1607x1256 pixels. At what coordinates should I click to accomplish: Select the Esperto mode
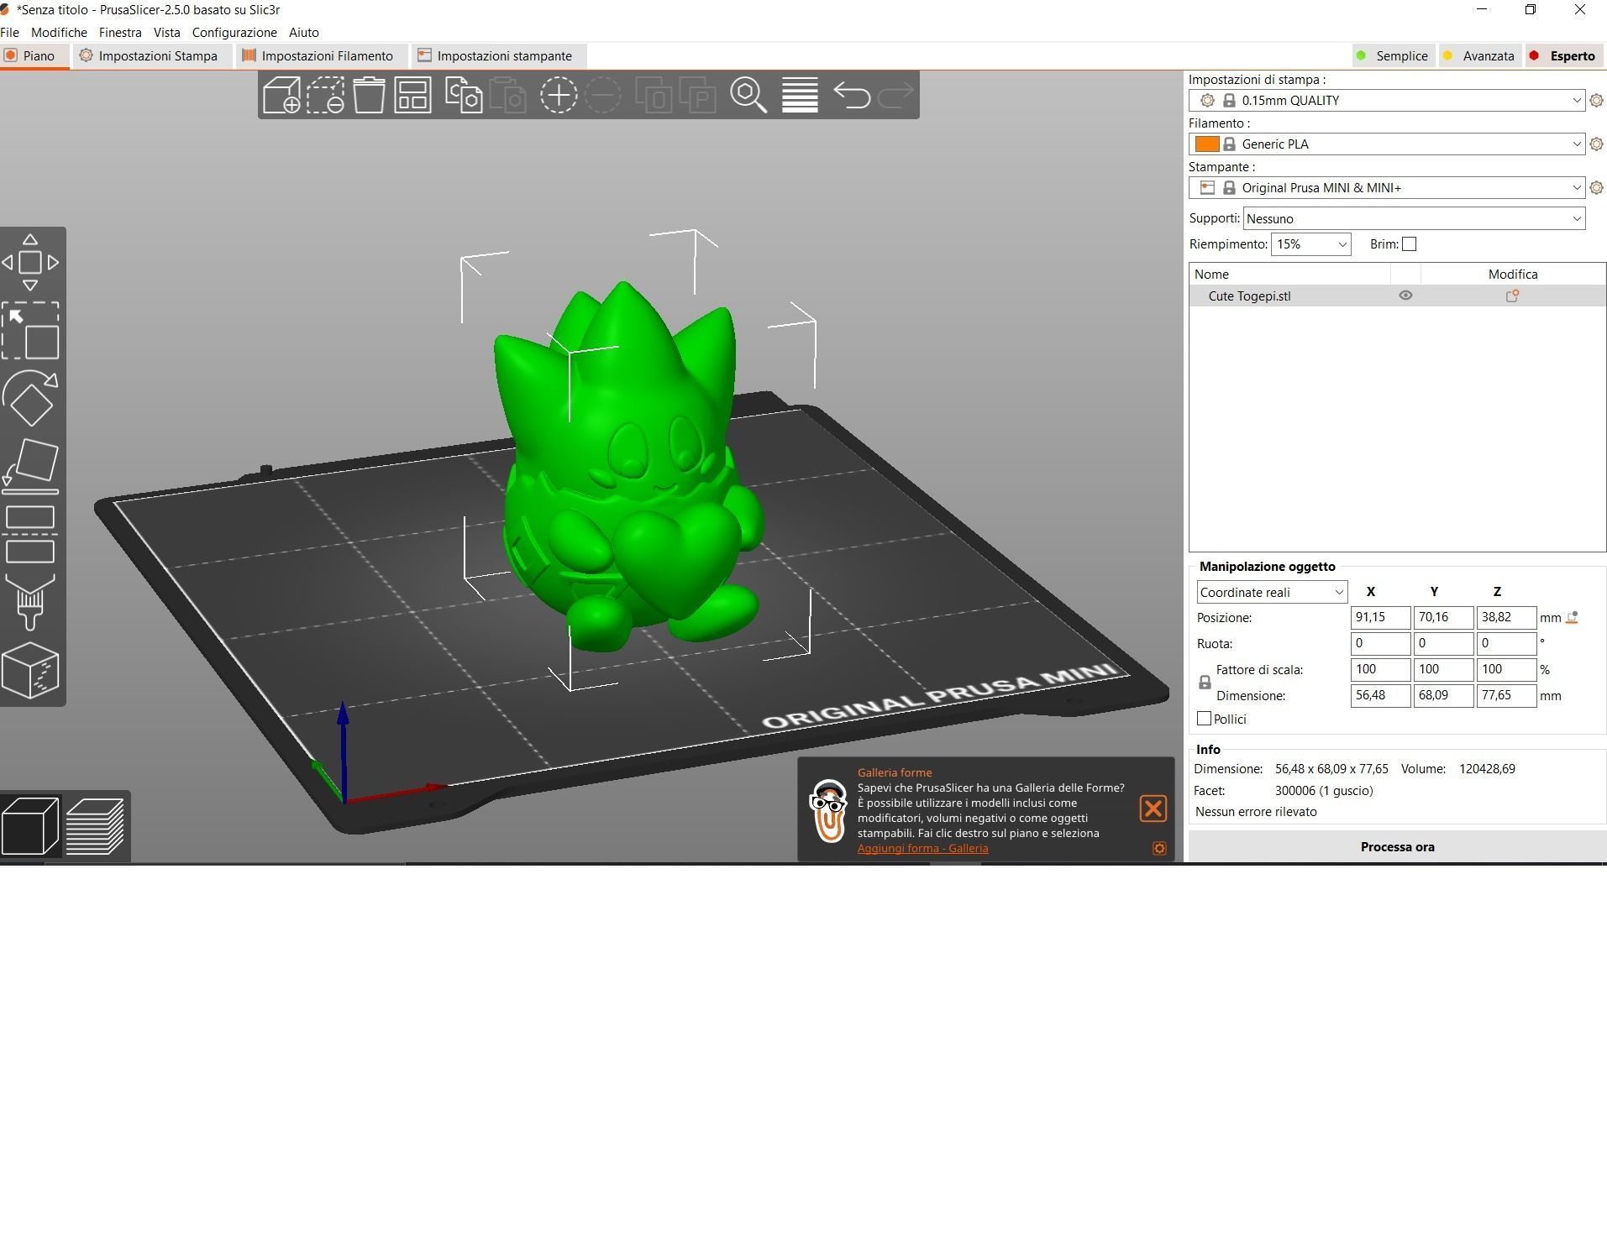[1562, 55]
